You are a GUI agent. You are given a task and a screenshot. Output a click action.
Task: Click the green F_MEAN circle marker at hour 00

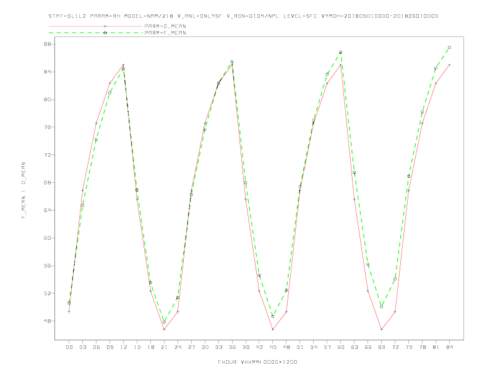pyautogui.click(x=69, y=303)
